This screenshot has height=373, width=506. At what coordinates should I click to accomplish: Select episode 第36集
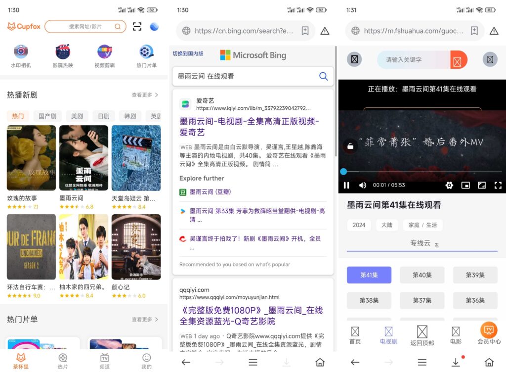click(x=475, y=300)
